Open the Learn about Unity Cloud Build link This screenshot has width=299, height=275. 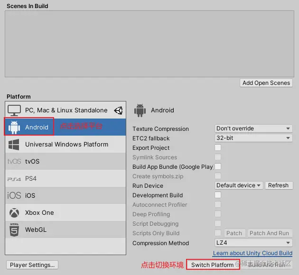click(x=252, y=253)
